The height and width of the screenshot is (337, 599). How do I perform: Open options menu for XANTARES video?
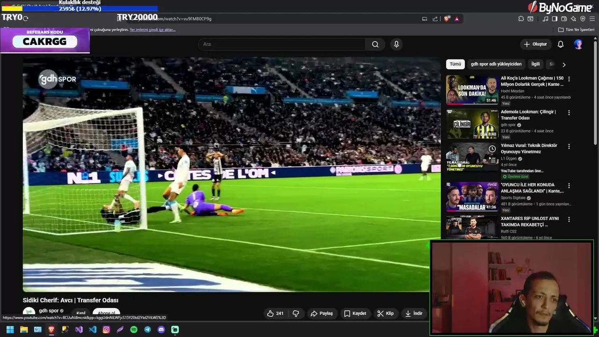tap(569, 220)
